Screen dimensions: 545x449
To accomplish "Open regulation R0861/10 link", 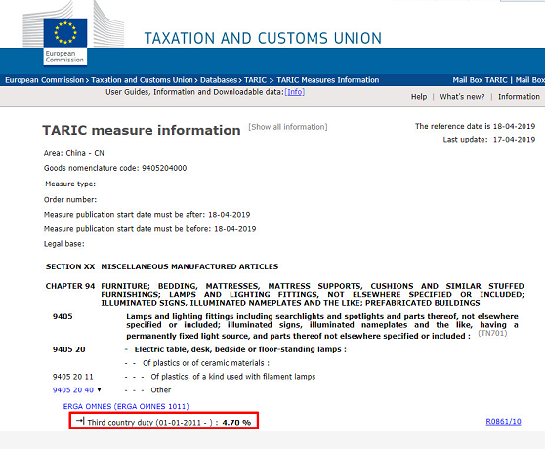I will pyautogui.click(x=503, y=422).
